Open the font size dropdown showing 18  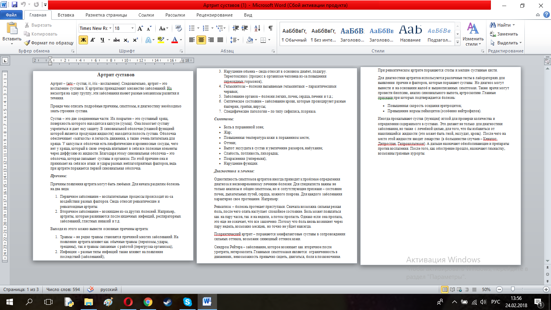pyautogui.click(x=133, y=29)
